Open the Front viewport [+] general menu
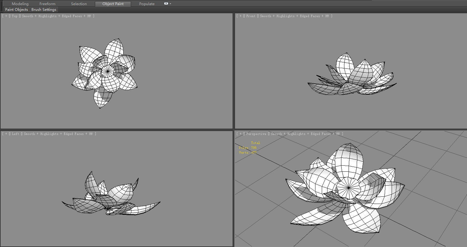This screenshot has height=247, width=467. [x=240, y=16]
